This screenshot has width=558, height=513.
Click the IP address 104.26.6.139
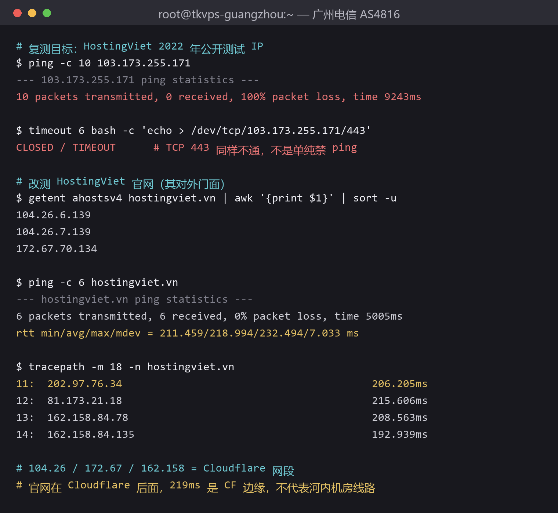(x=54, y=215)
